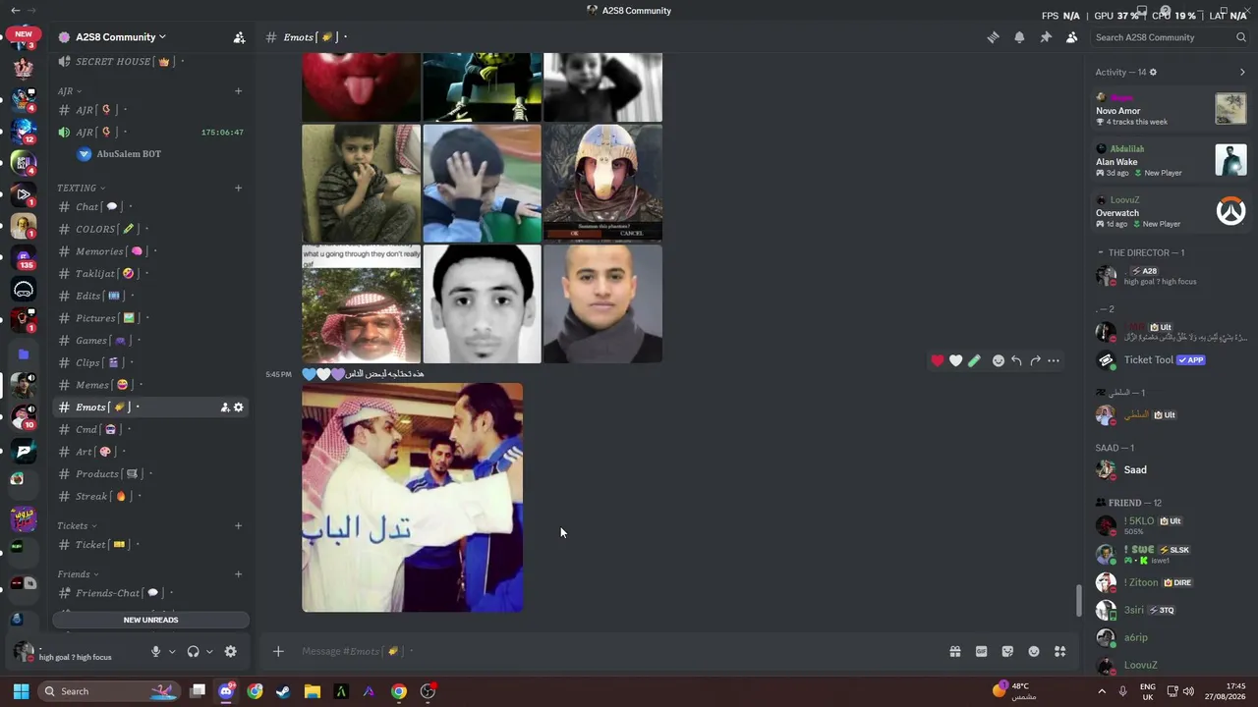Open headphones output options arrow
The width and height of the screenshot is (1258, 707).
[209, 651]
